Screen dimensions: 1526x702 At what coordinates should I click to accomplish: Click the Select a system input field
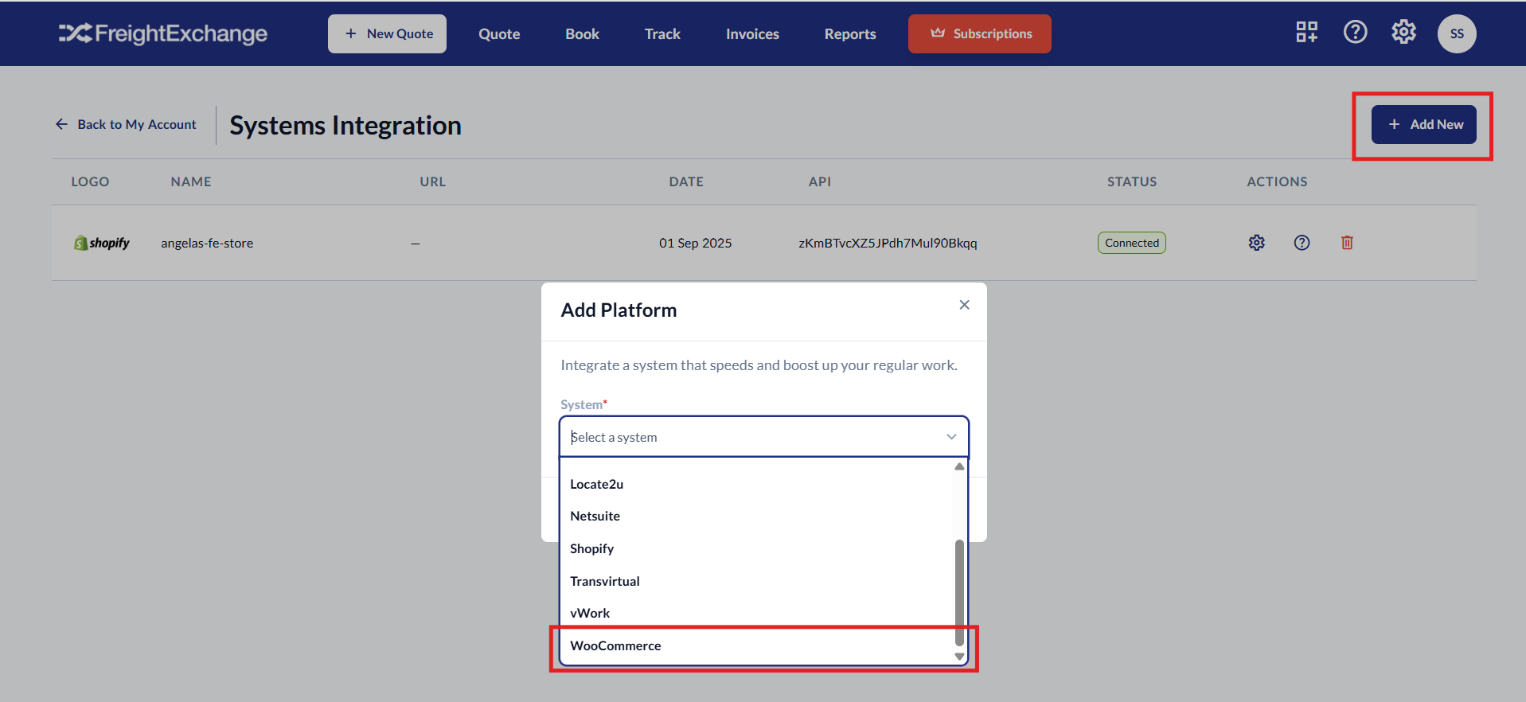click(763, 437)
